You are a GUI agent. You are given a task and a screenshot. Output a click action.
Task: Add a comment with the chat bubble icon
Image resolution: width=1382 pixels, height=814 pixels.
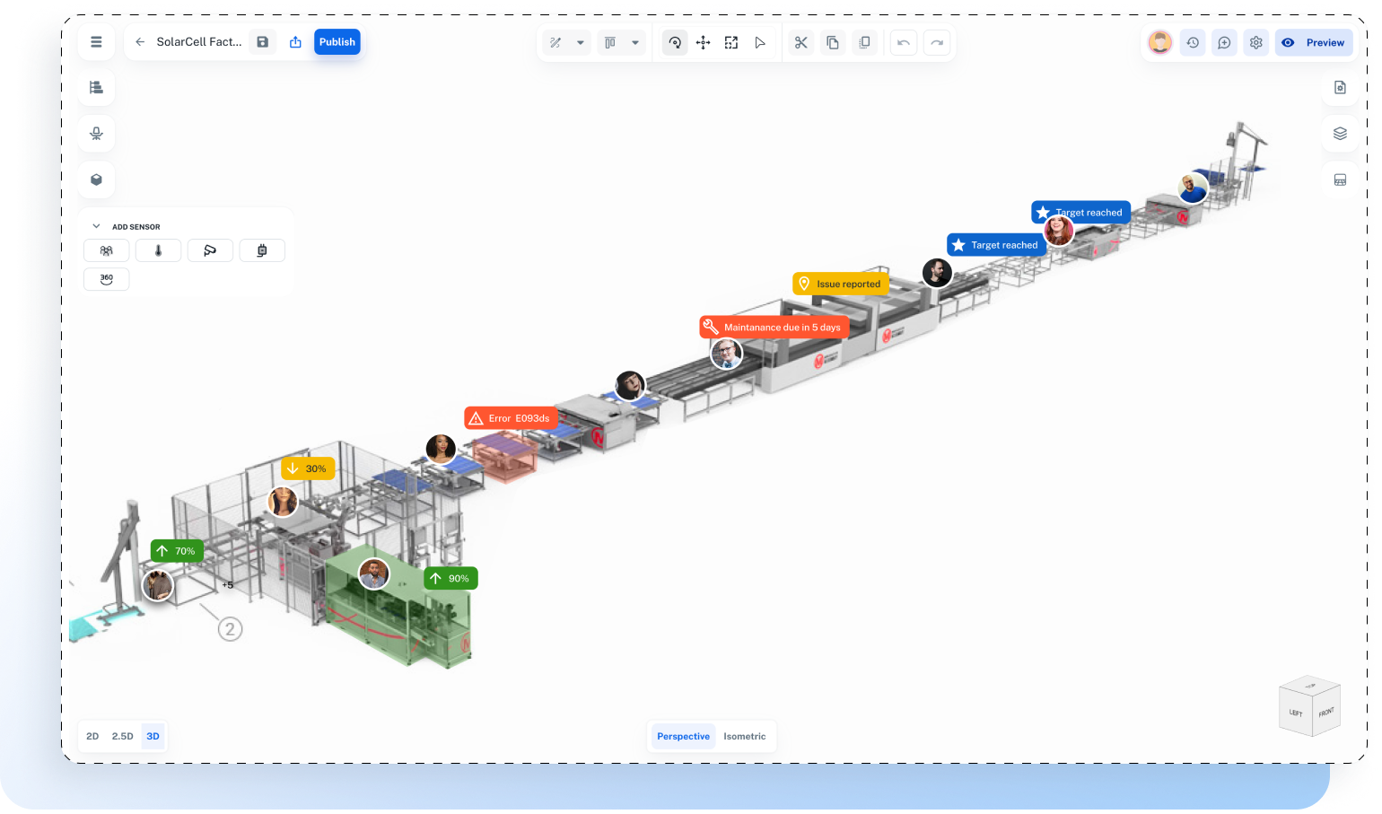(1224, 42)
